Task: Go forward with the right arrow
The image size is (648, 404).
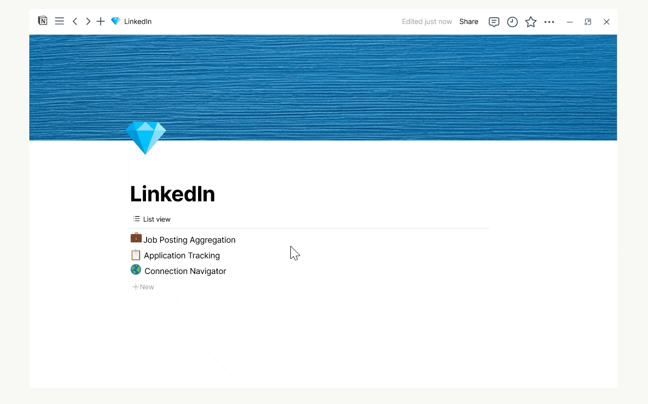Action: click(x=88, y=21)
